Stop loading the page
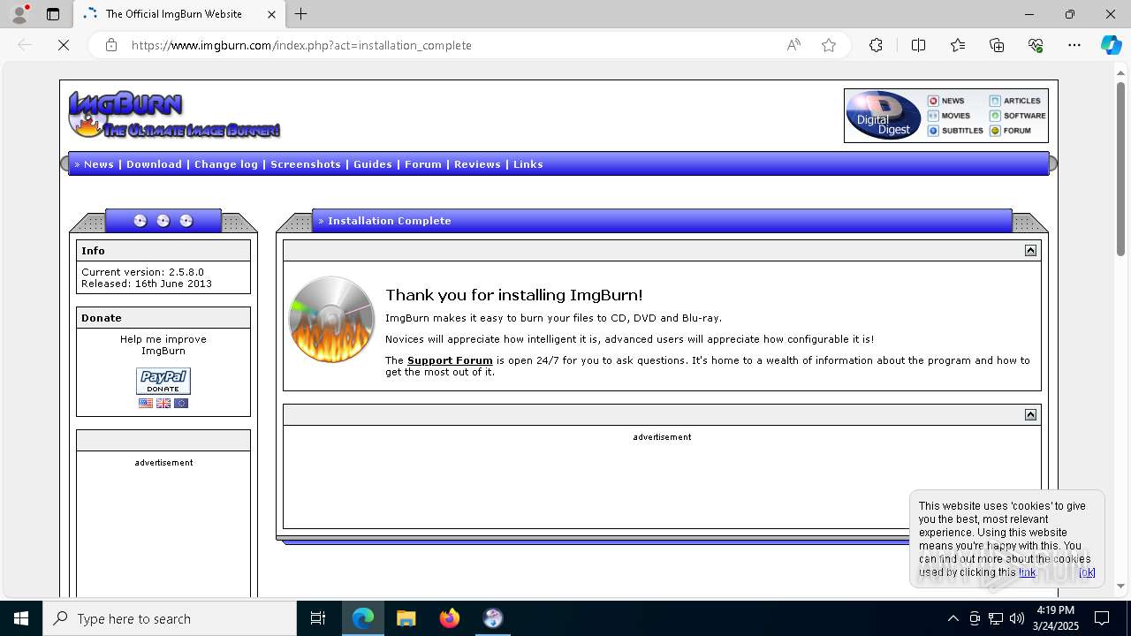Screen dimensions: 1131x636 pyautogui.click(x=64, y=45)
